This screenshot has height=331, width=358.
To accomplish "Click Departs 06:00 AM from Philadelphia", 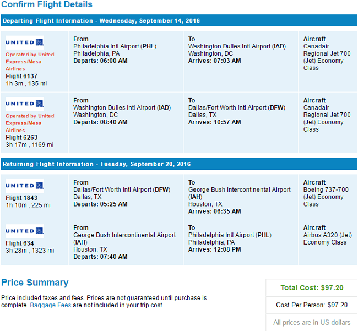I will (100, 61).
